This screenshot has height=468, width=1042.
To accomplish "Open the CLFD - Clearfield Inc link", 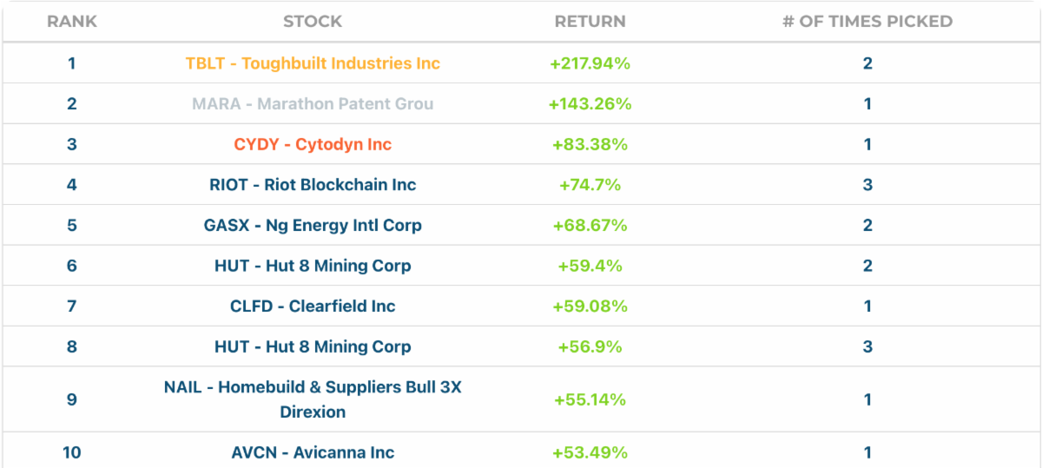I will click(313, 306).
